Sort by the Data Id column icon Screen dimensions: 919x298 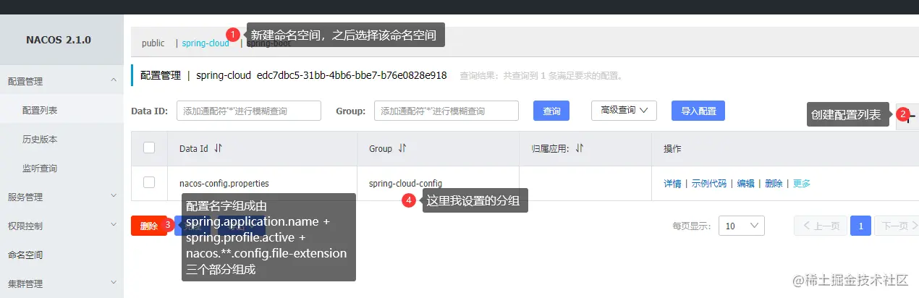tap(219, 148)
